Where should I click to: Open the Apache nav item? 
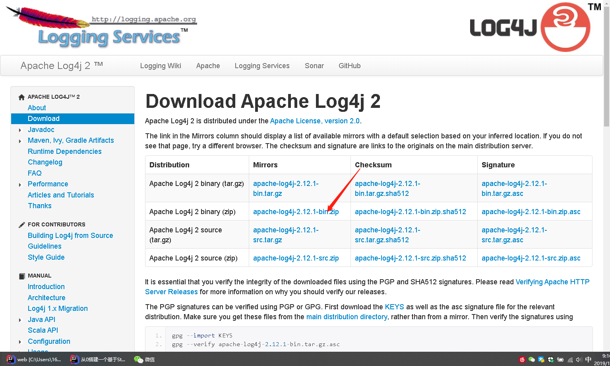(208, 66)
